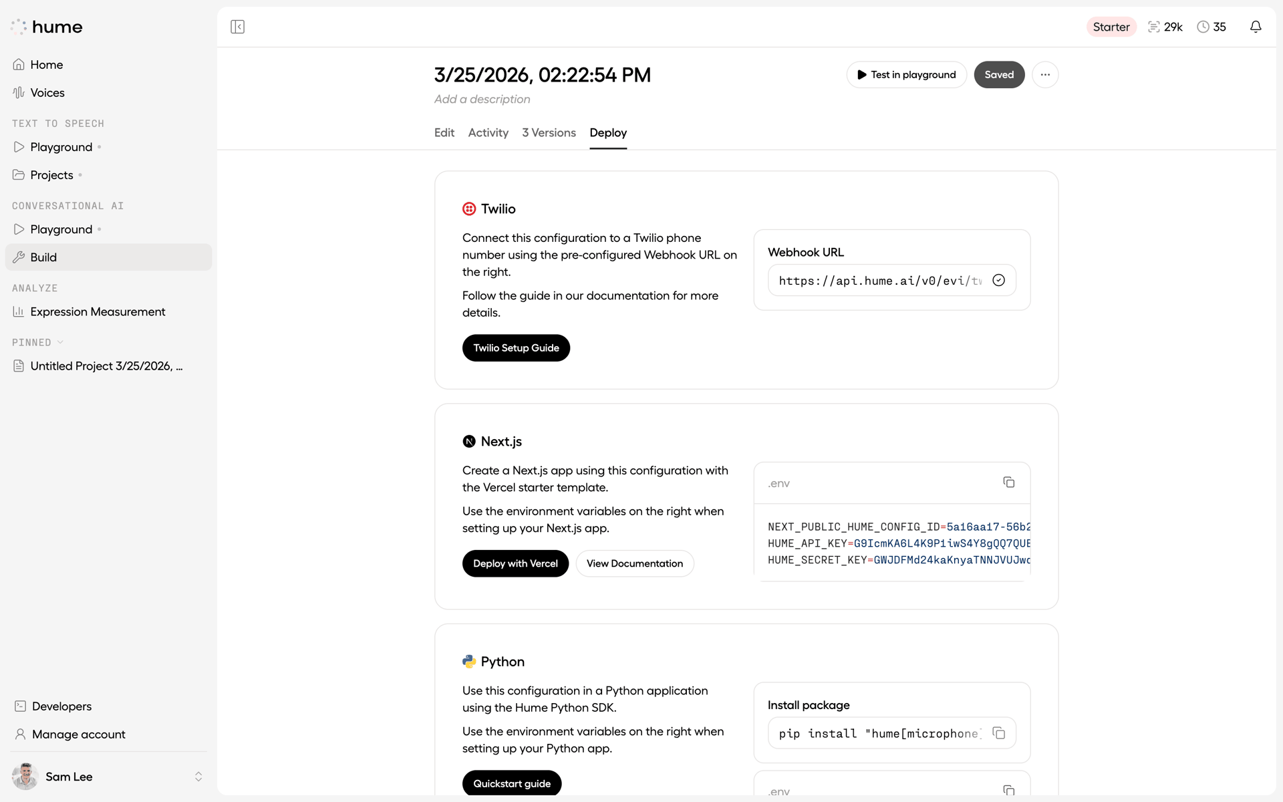Click the Python logo icon

pos(469,661)
